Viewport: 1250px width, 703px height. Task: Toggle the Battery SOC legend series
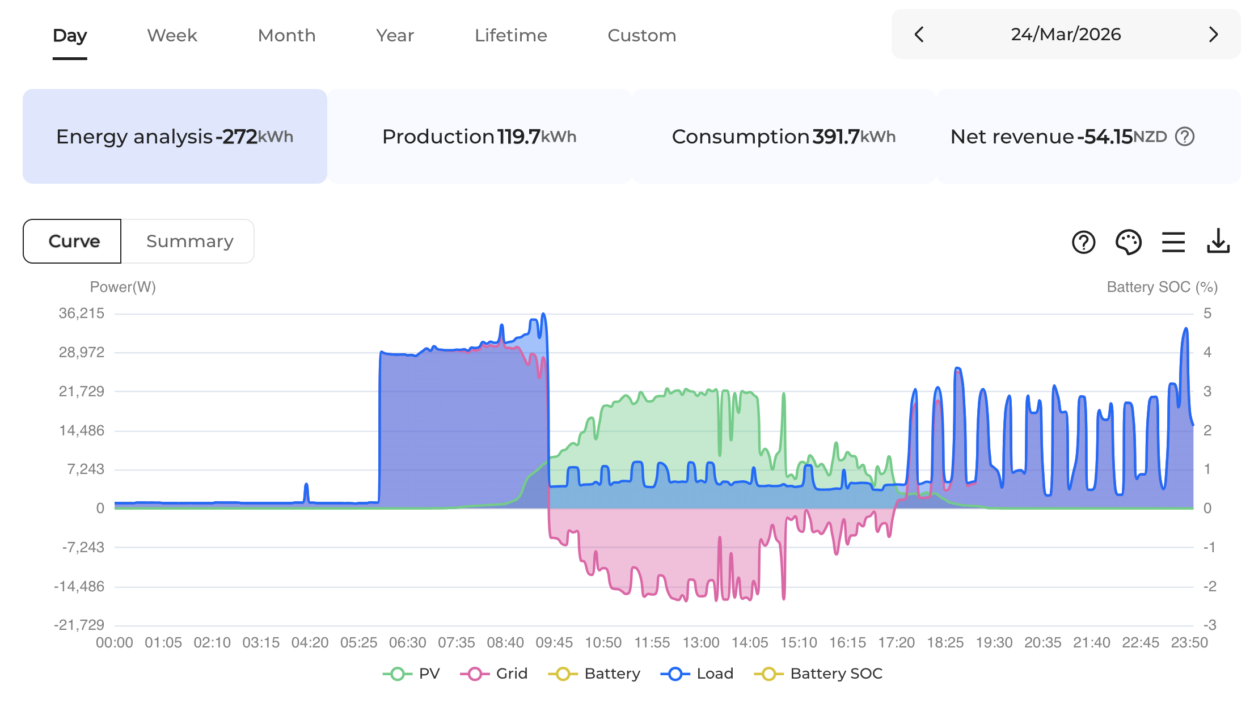point(818,674)
